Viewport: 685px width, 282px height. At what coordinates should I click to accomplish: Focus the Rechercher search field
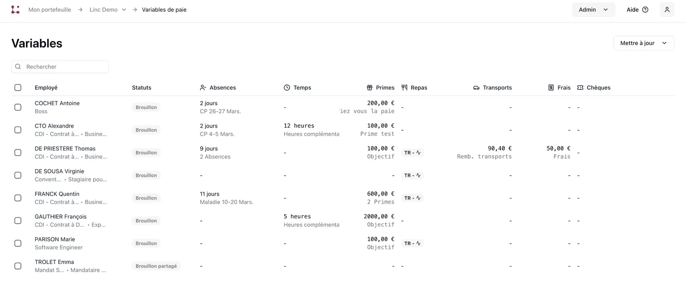(60, 67)
